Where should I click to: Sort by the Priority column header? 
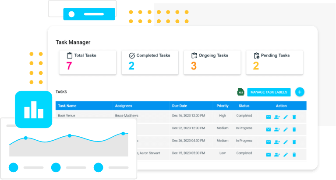[223, 106]
